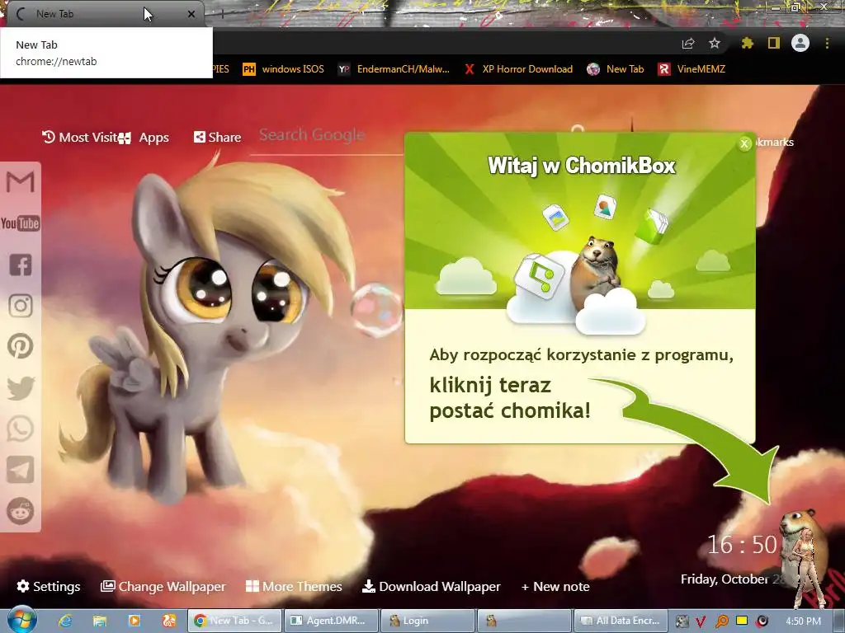Screen dimensions: 845x633
Task: Click the Share button on the new tab page
Action: [x=217, y=138]
